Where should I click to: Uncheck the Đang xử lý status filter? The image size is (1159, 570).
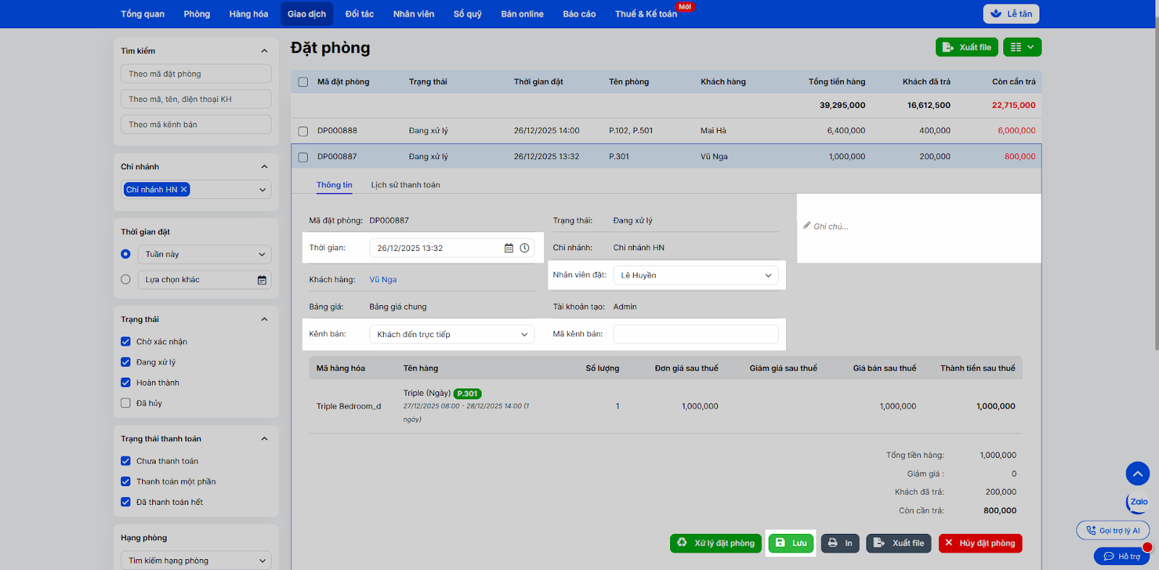point(125,362)
